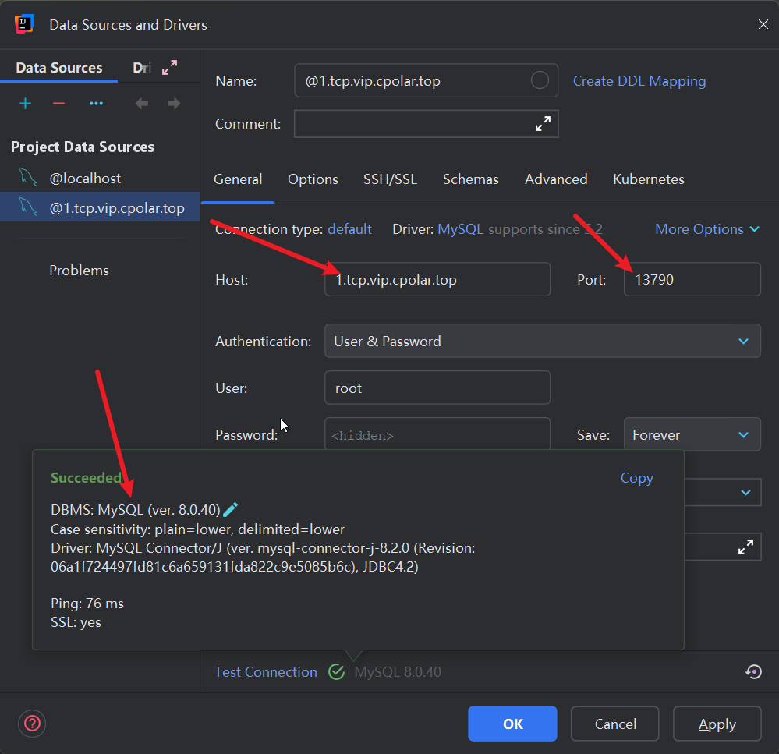Image resolution: width=779 pixels, height=754 pixels.
Task: Expand the Comment field editor
Action: (x=543, y=124)
